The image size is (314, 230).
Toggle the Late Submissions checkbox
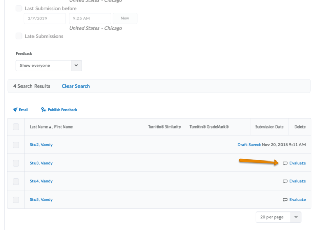point(19,36)
